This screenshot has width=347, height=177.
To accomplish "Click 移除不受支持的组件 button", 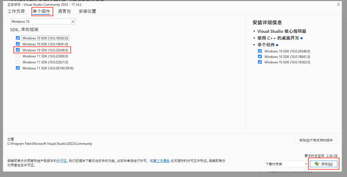I will pyautogui.click(x=316, y=140).
